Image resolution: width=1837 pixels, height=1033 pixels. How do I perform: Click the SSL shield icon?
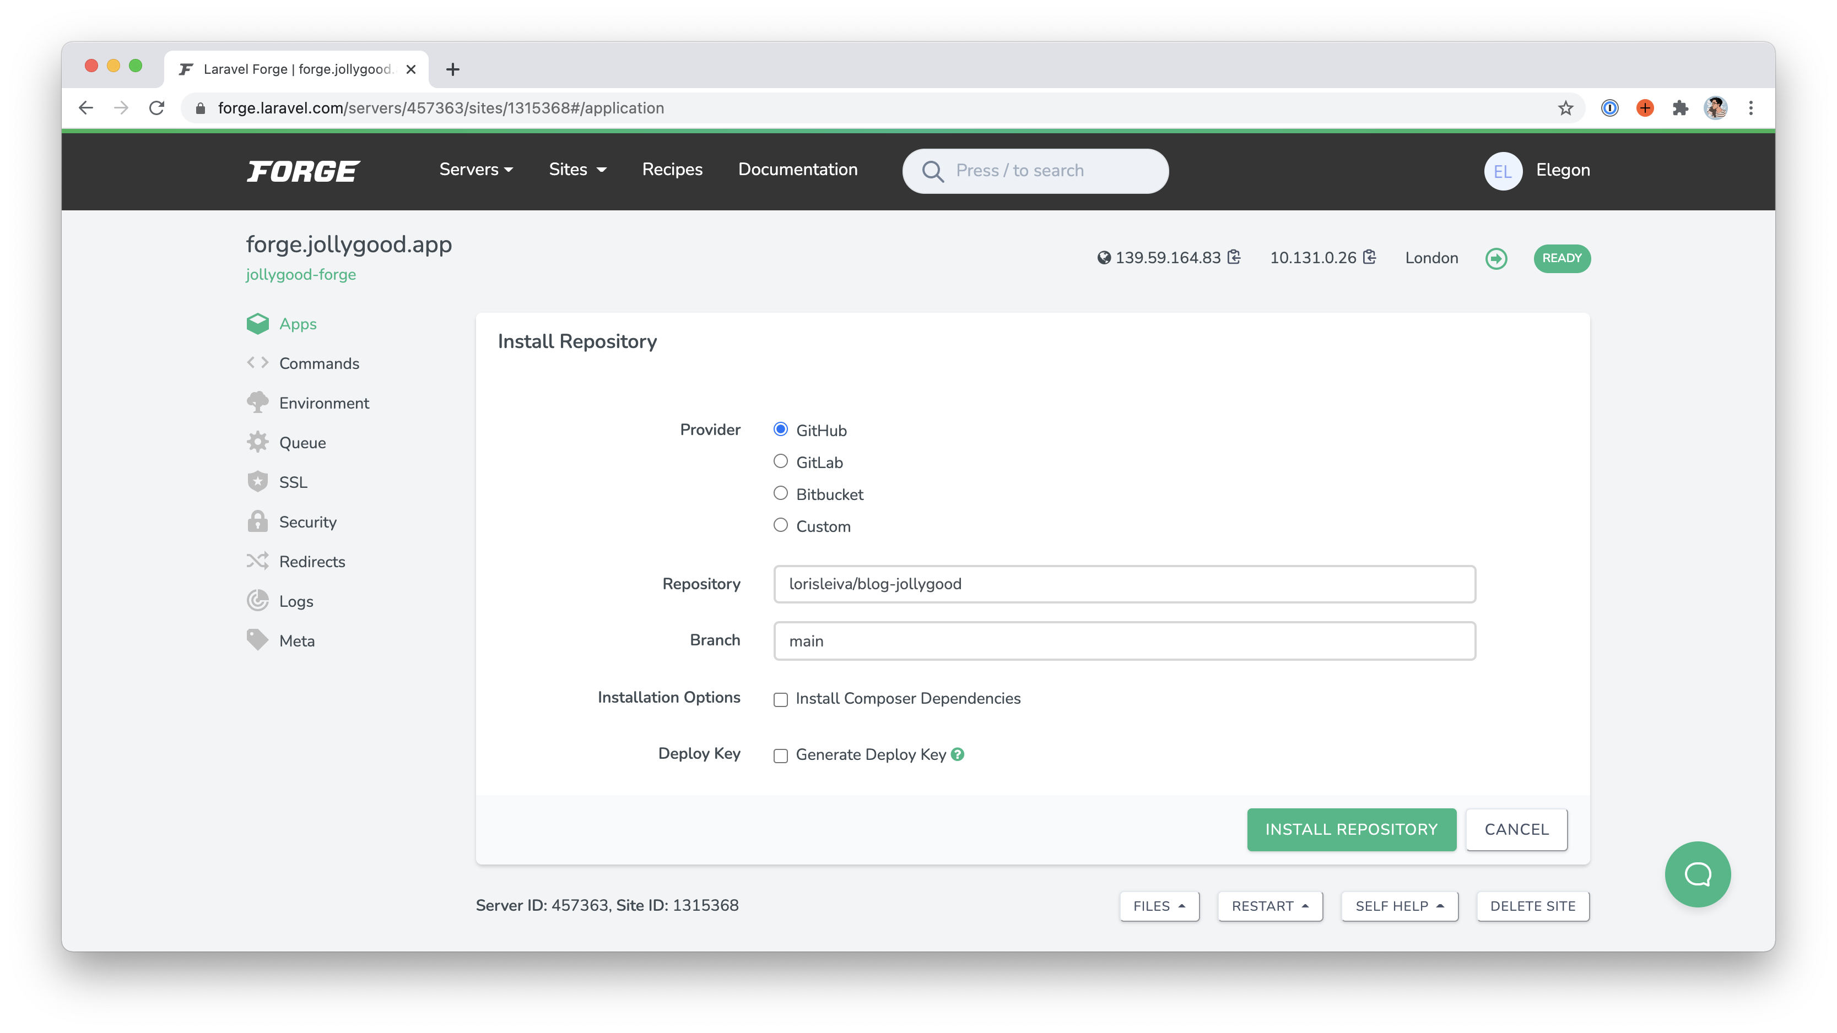click(x=257, y=482)
